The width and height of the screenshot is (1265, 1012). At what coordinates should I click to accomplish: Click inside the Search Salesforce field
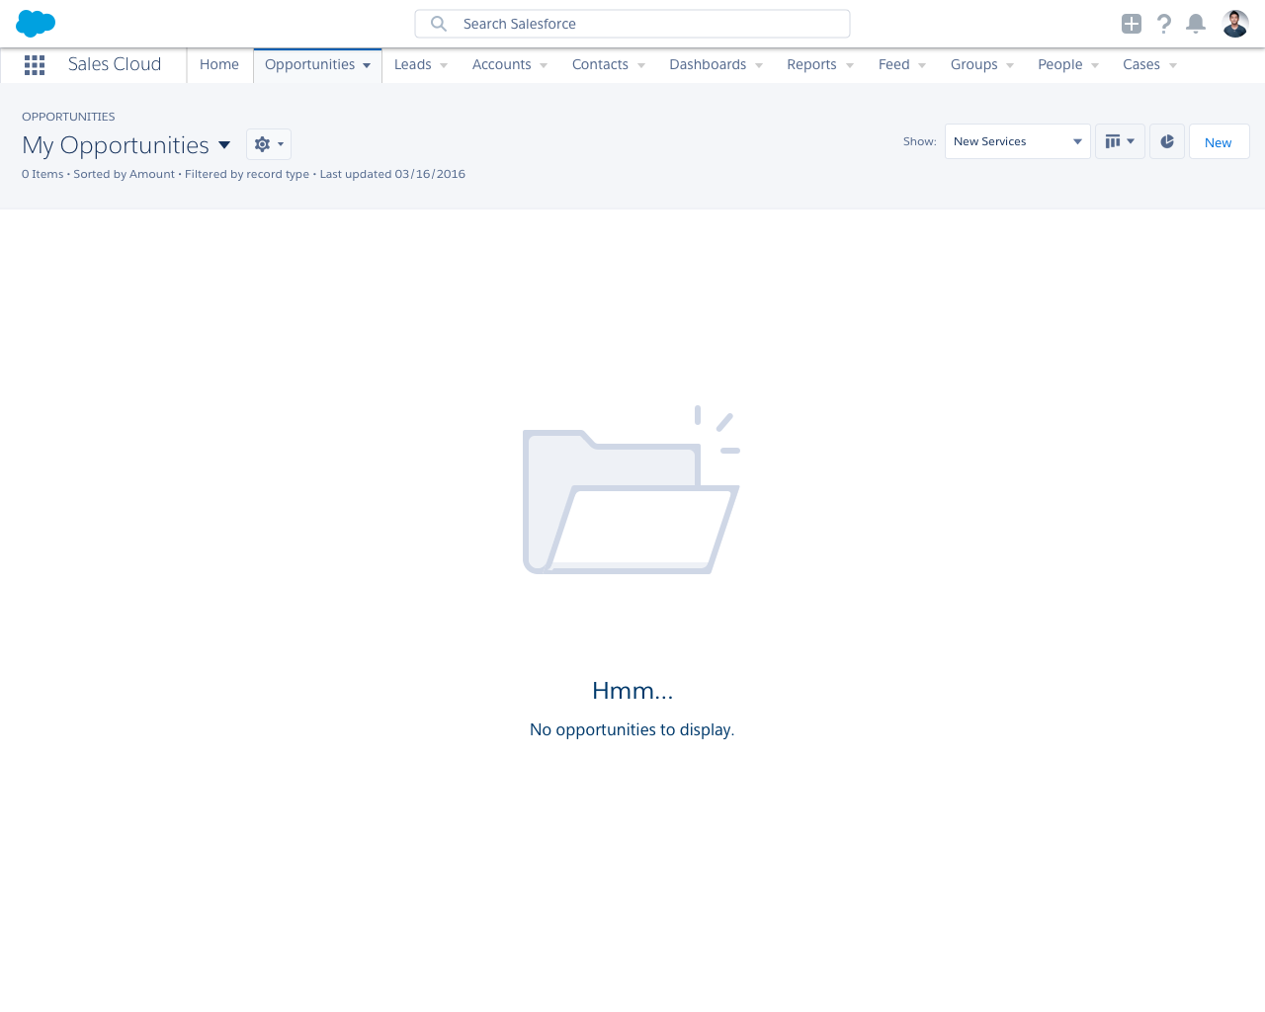pyautogui.click(x=632, y=23)
